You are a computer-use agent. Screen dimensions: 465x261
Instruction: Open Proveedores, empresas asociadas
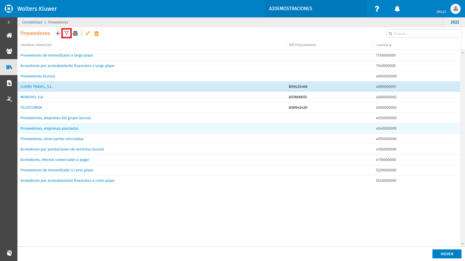click(x=49, y=128)
